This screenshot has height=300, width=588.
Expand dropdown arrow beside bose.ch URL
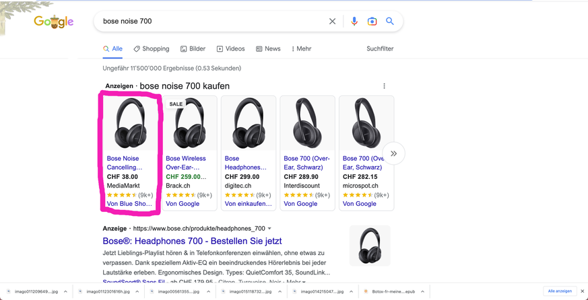coord(269,229)
